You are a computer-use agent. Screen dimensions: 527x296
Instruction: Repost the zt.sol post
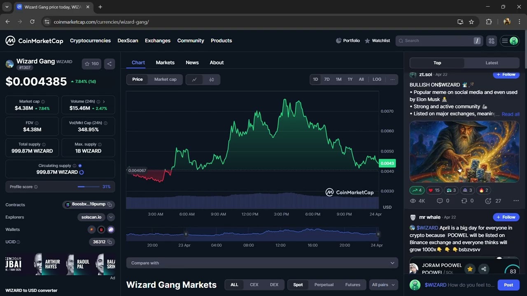coord(467,201)
